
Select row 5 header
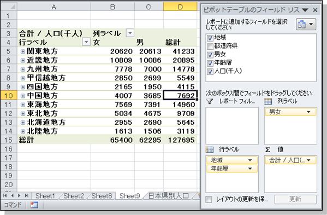tap(9, 51)
